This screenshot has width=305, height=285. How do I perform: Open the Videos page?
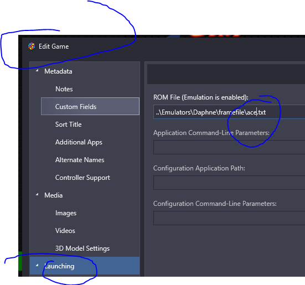click(x=65, y=231)
